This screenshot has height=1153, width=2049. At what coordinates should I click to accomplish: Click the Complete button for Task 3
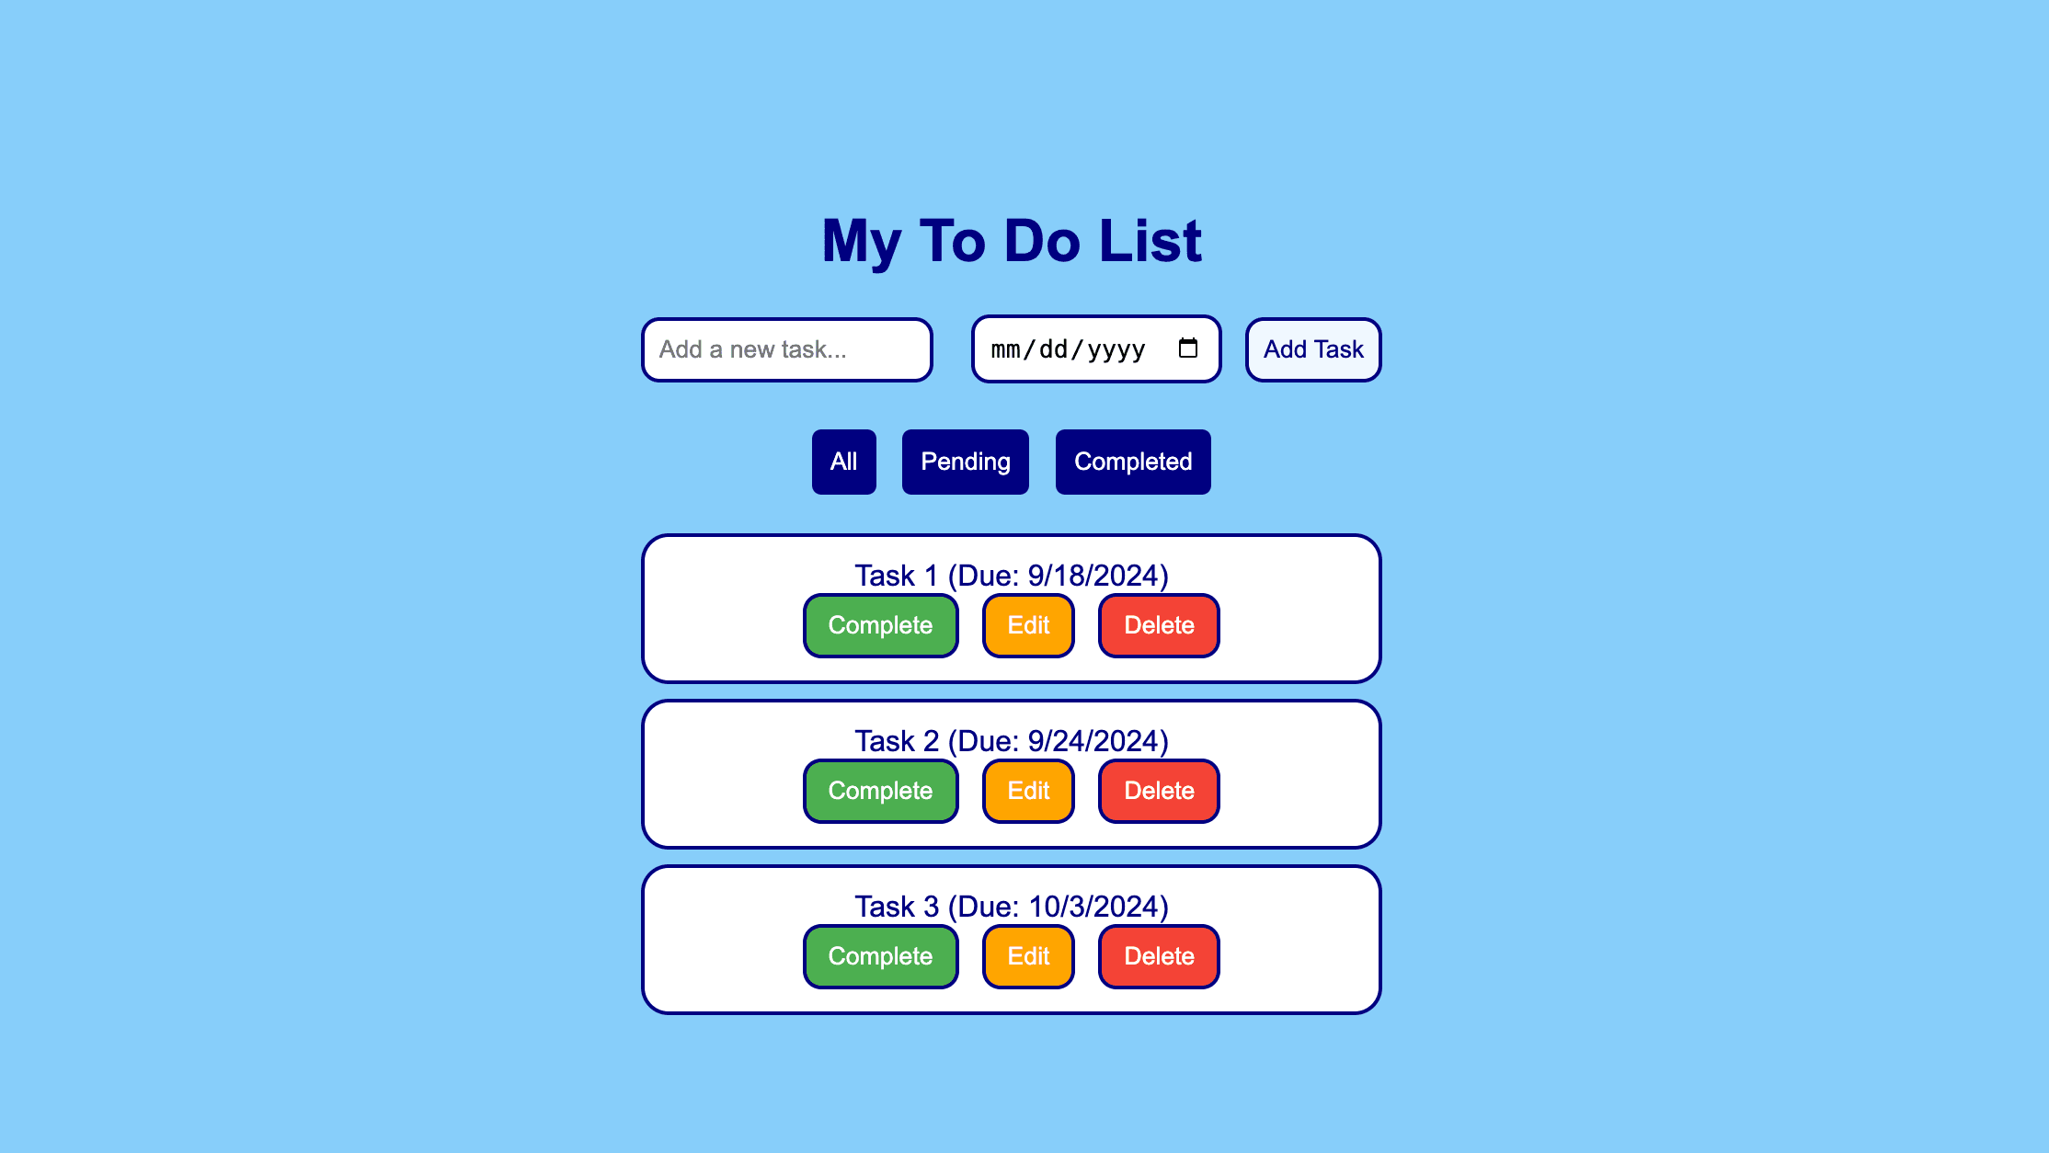pos(881,956)
